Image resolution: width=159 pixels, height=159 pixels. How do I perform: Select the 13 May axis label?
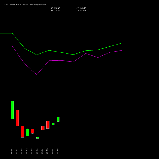[x=22, y=151]
